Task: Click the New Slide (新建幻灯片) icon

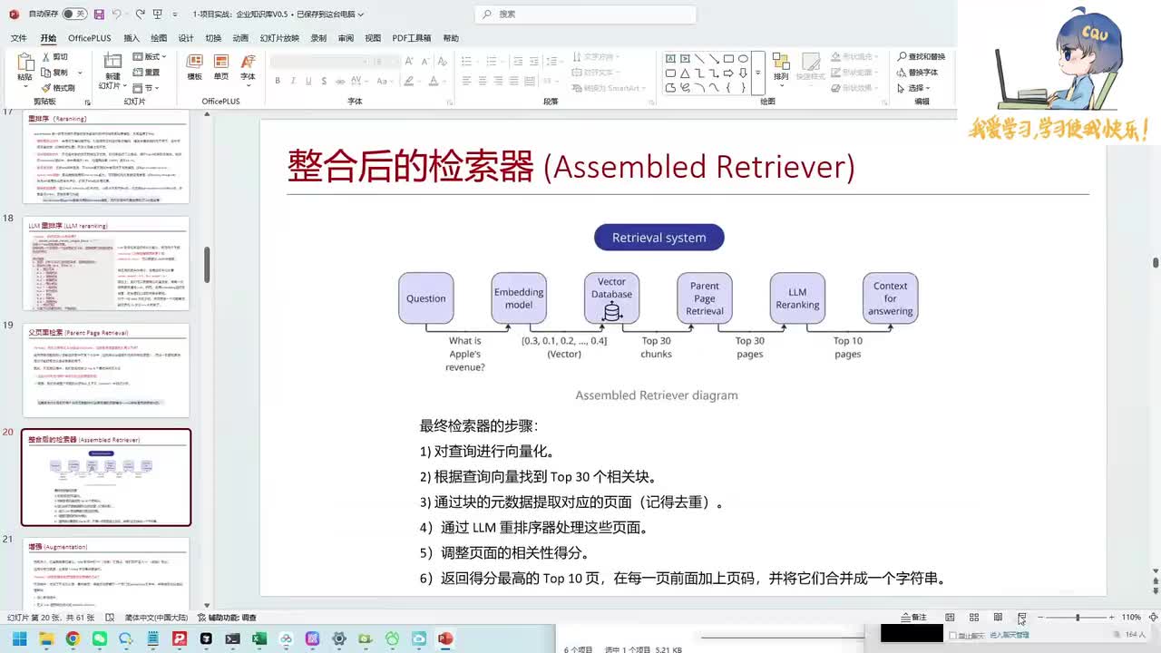Action: click(x=112, y=61)
